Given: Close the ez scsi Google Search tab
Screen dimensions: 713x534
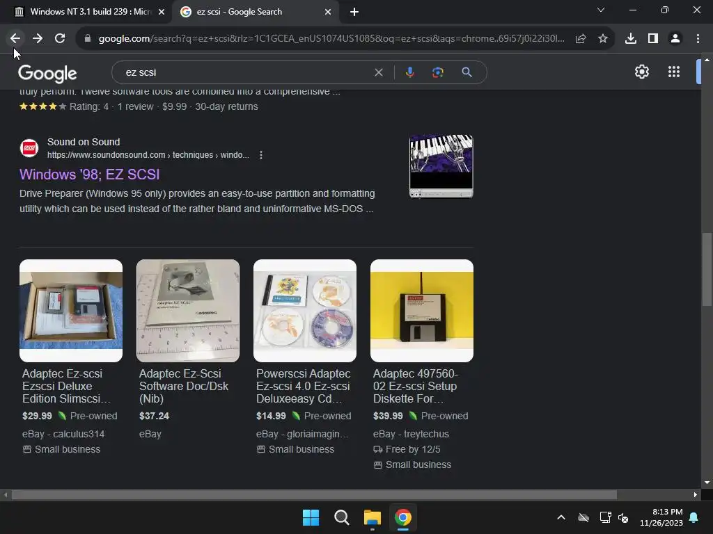Looking at the screenshot, I should (x=328, y=13).
